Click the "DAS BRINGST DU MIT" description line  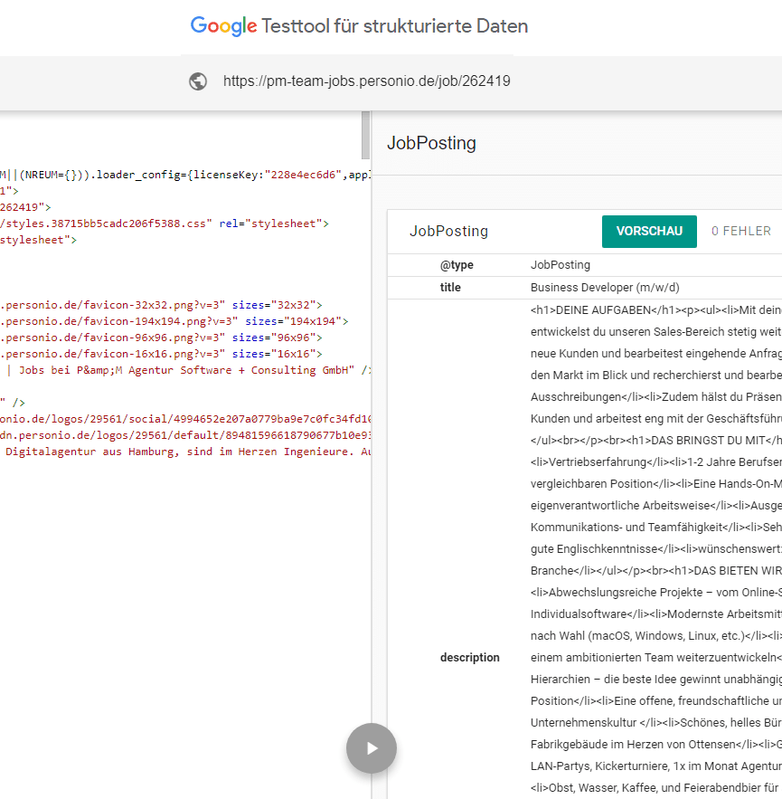coord(656,441)
